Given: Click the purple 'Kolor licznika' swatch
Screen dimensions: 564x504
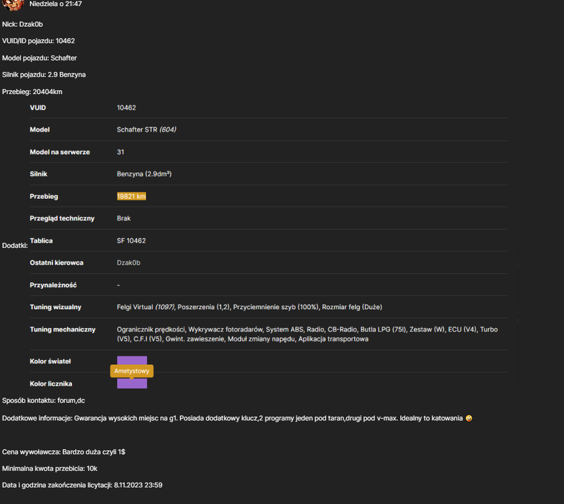Looking at the screenshot, I should (132, 384).
